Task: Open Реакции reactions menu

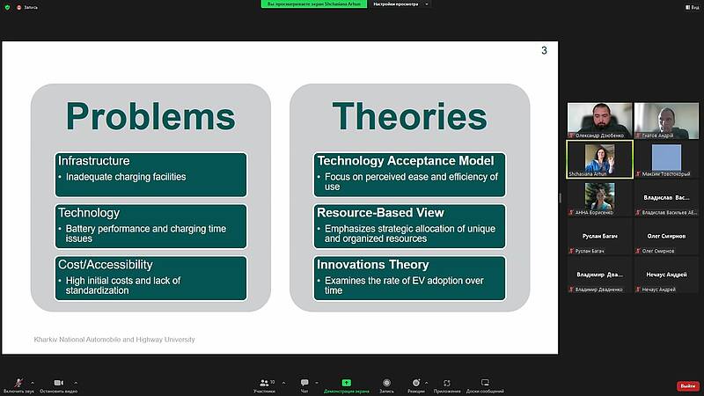Action: click(415, 385)
